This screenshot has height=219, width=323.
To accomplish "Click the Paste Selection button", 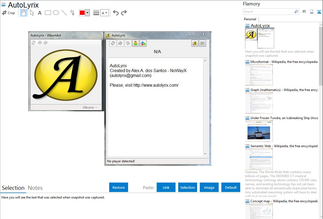I will pyautogui.click(x=187, y=187).
